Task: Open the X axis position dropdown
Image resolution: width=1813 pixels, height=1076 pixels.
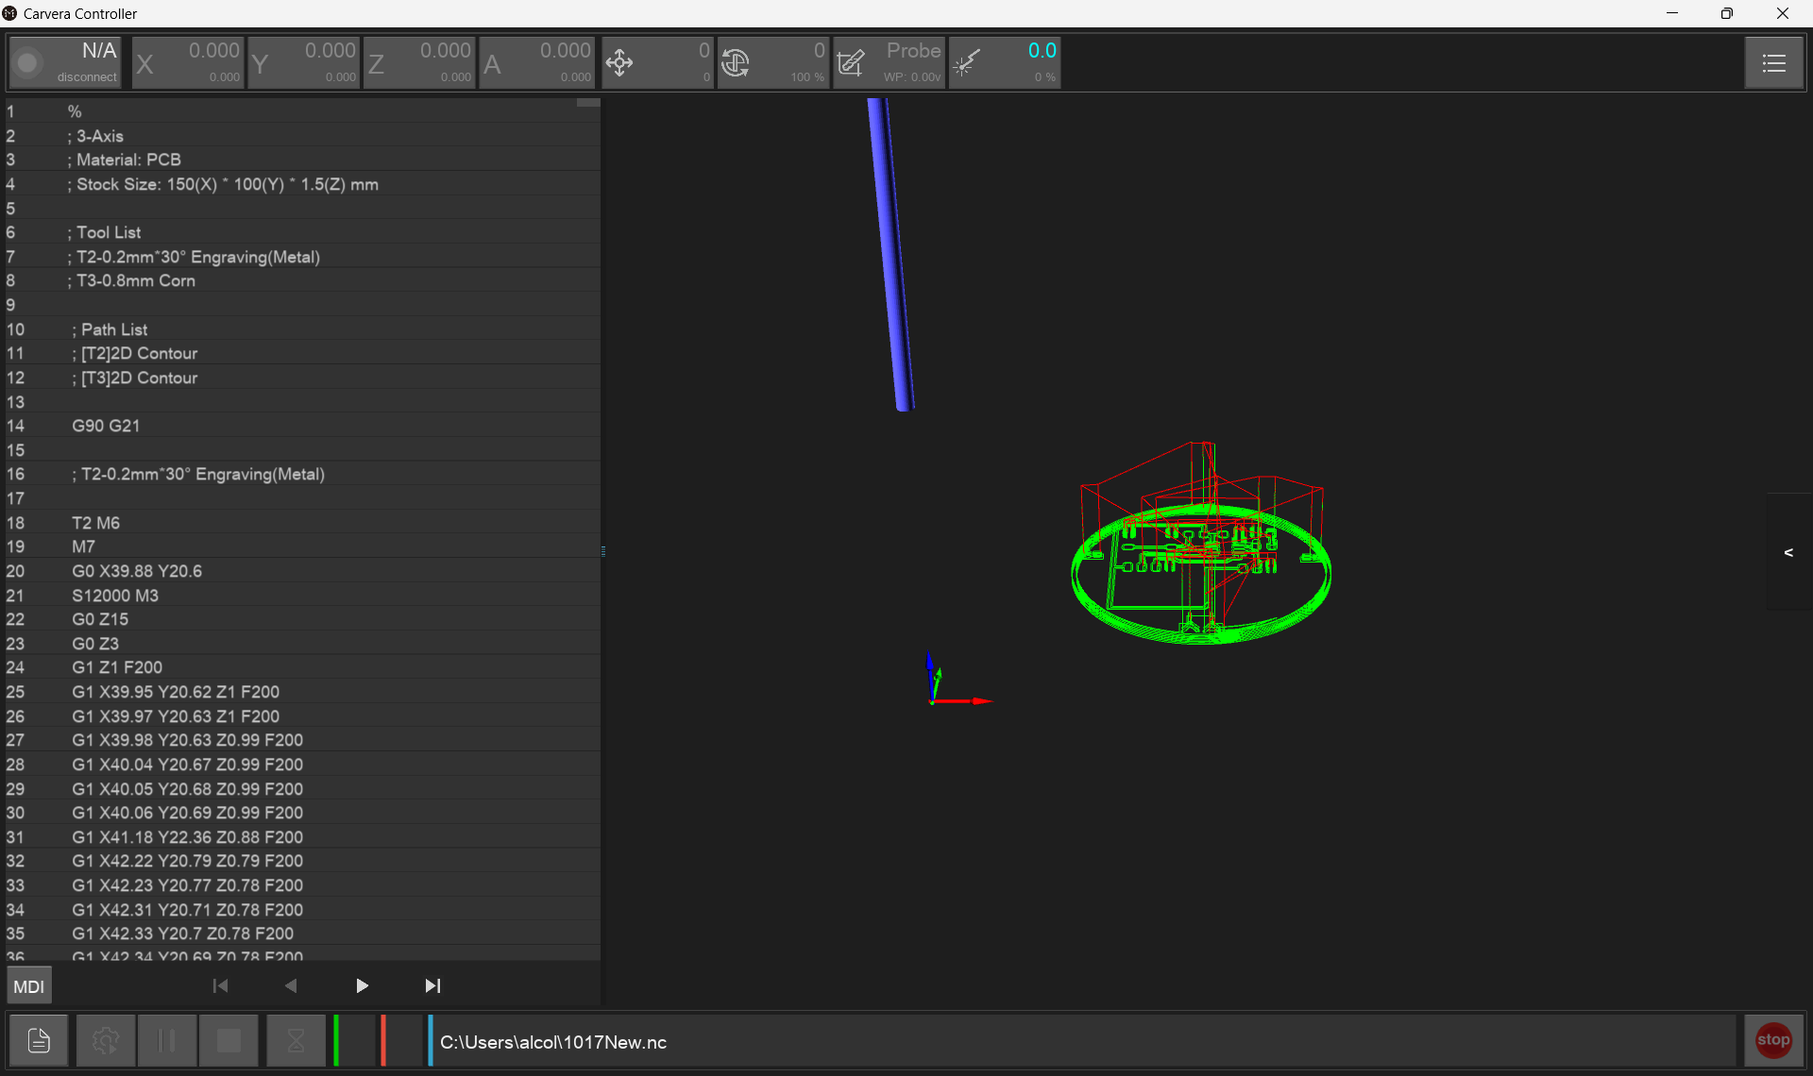Action: (x=188, y=63)
